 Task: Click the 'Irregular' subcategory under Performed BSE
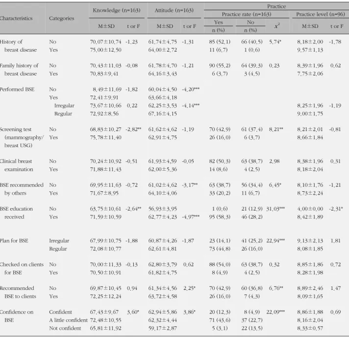click(x=64, y=105)
